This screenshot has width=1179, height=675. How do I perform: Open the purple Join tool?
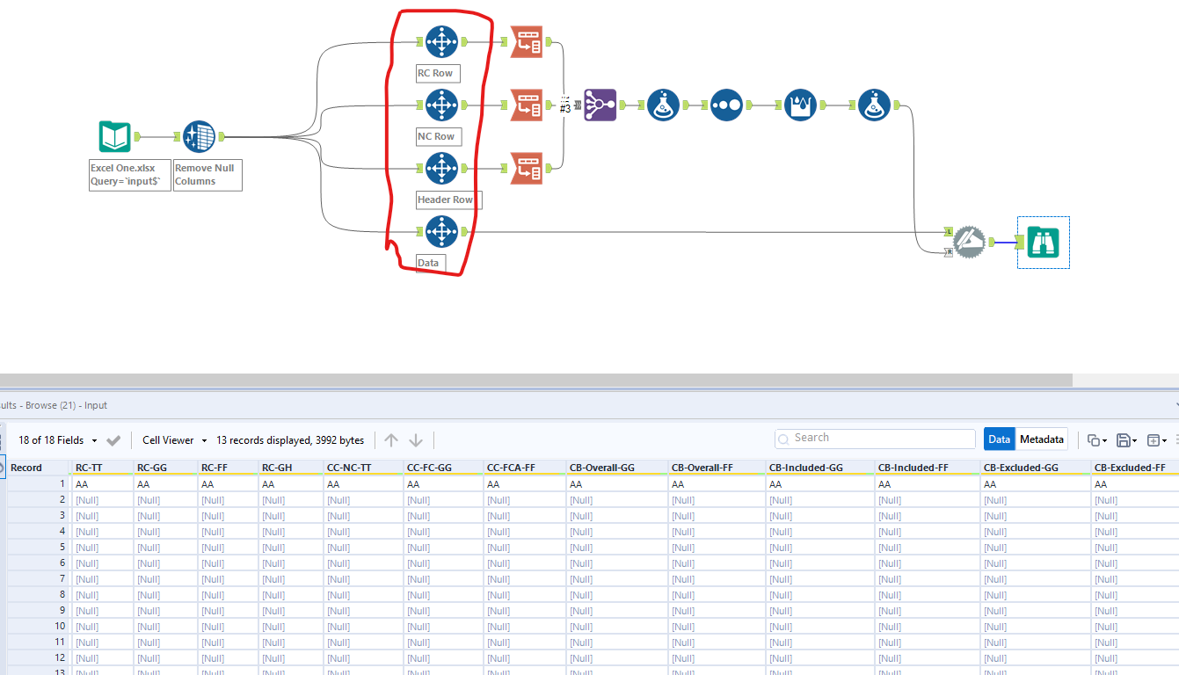[600, 105]
